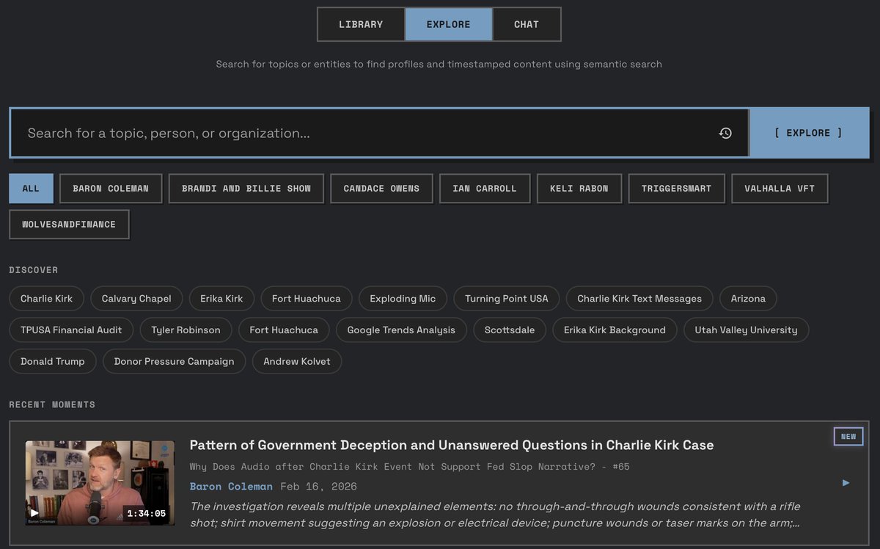Choose the Arizona topic chip

[x=748, y=299]
